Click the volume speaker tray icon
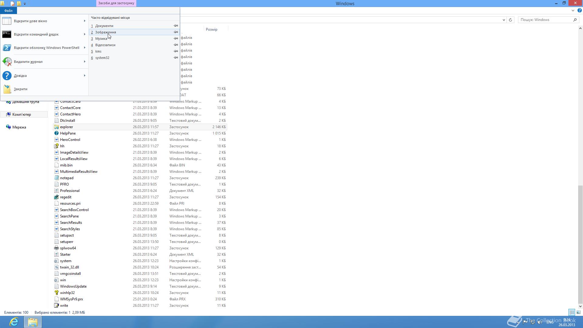Viewport: 583px width, 328px height. coord(540,322)
